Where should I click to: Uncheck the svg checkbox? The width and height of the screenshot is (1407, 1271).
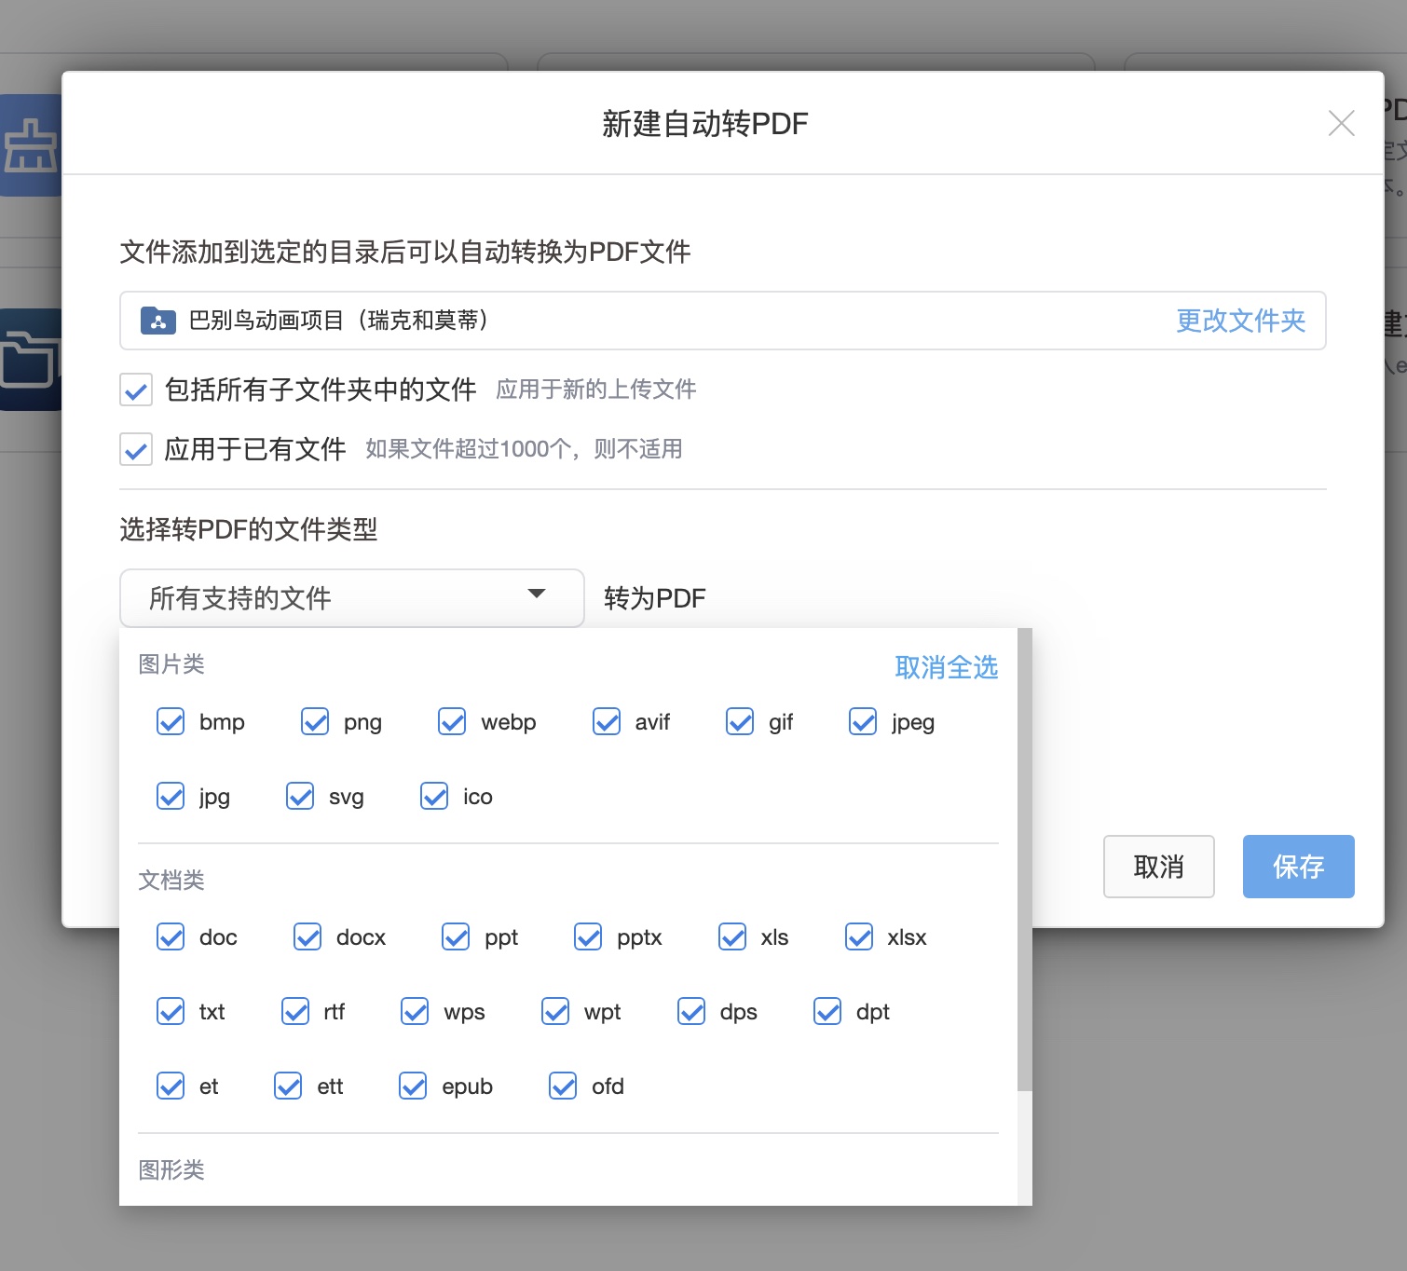[300, 797]
